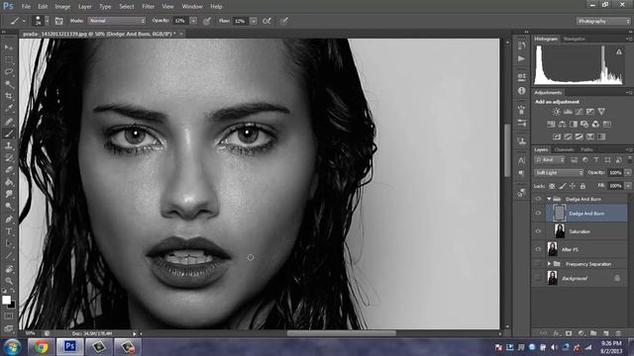Viewport: 634px width, 356px height.
Task: Collapse the Dodge And Burn group
Action: coord(549,199)
